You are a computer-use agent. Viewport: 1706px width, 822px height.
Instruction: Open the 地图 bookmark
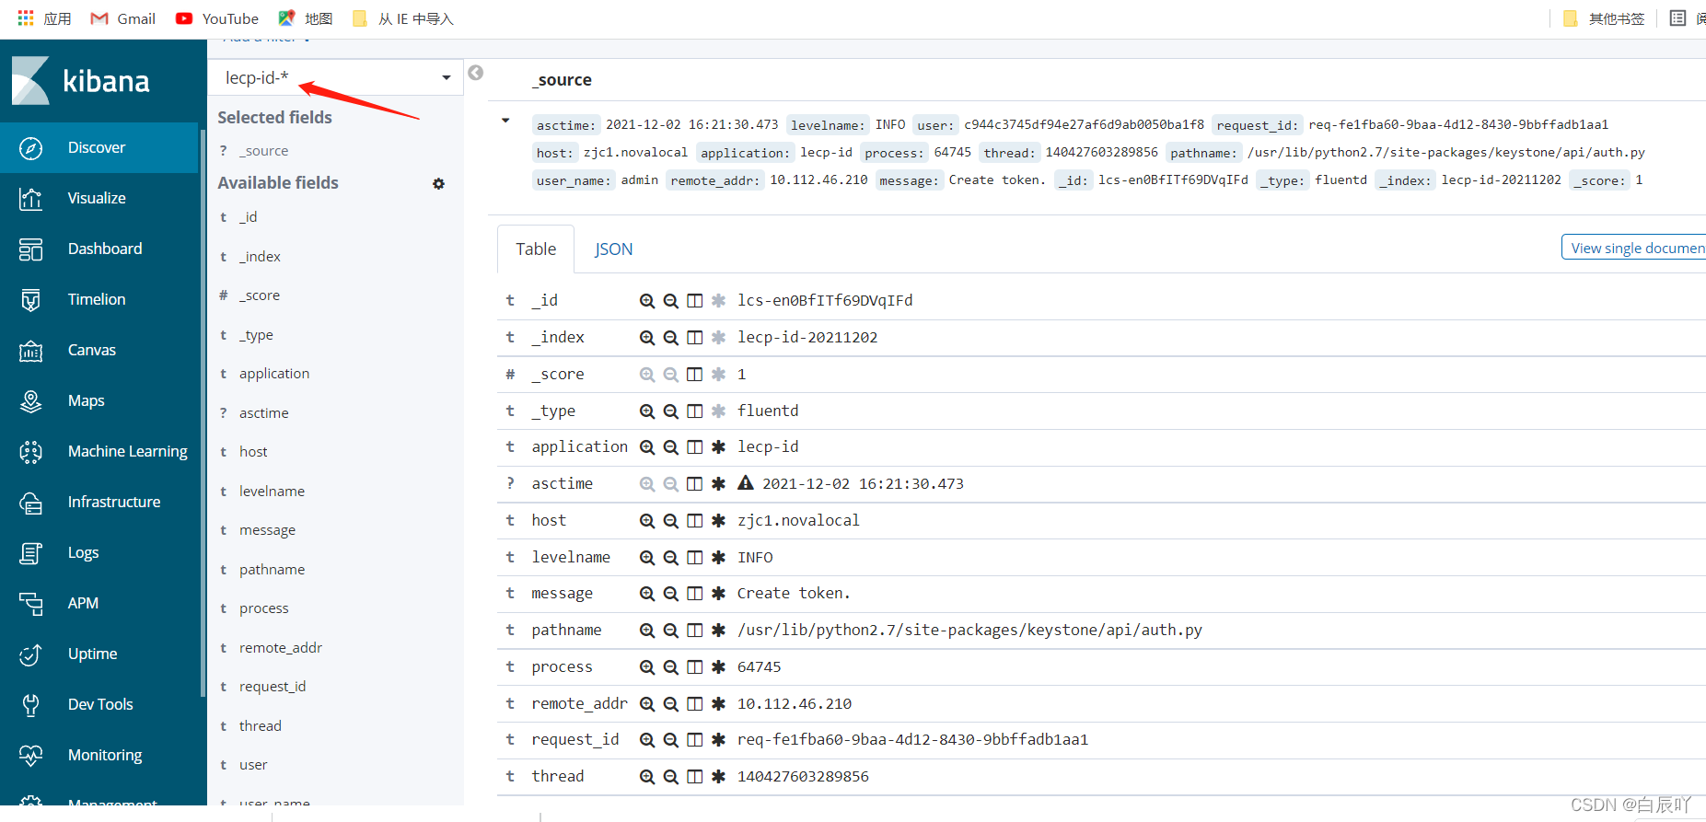point(306,18)
